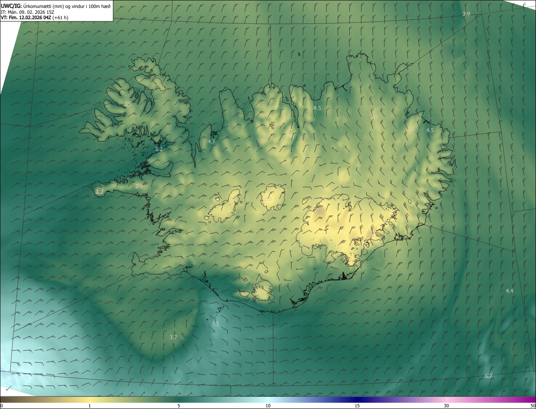Click the 50 tick on the color scale
536x409 pixels.
tap(533, 406)
